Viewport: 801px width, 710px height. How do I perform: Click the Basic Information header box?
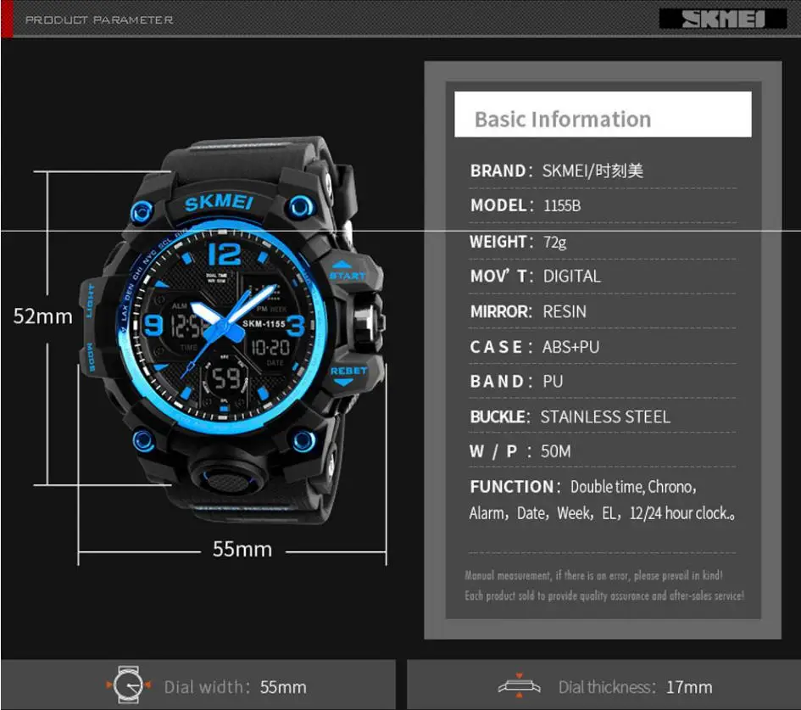pos(603,114)
